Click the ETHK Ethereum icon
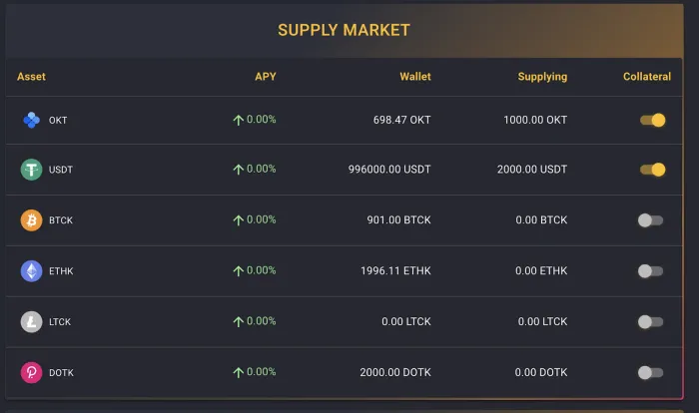 [x=31, y=271]
